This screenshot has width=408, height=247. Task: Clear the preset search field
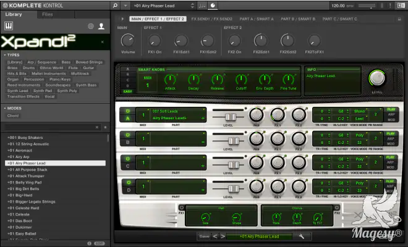point(97,127)
